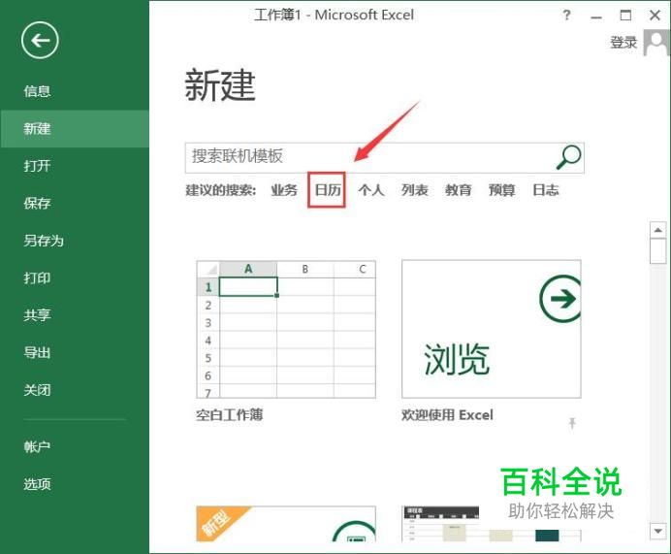The height and width of the screenshot is (554, 671).
Task: Open the schedule table template thumbnail
Action: tap(492, 524)
